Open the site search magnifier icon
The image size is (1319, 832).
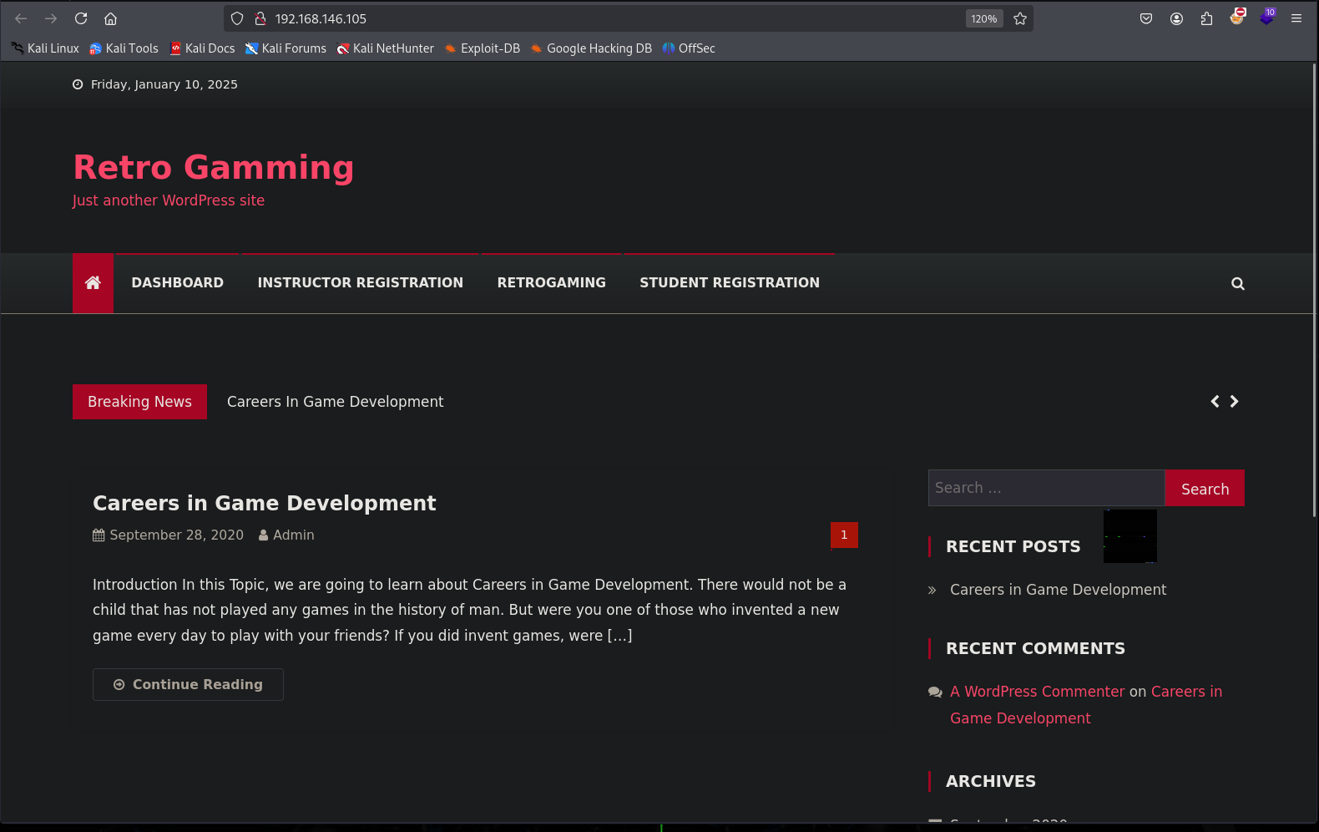1237,284
